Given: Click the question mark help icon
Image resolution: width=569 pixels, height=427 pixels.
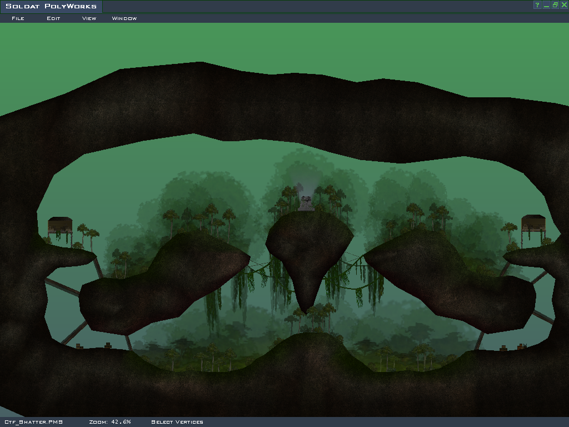Looking at the screenshot, I should 537,5.
